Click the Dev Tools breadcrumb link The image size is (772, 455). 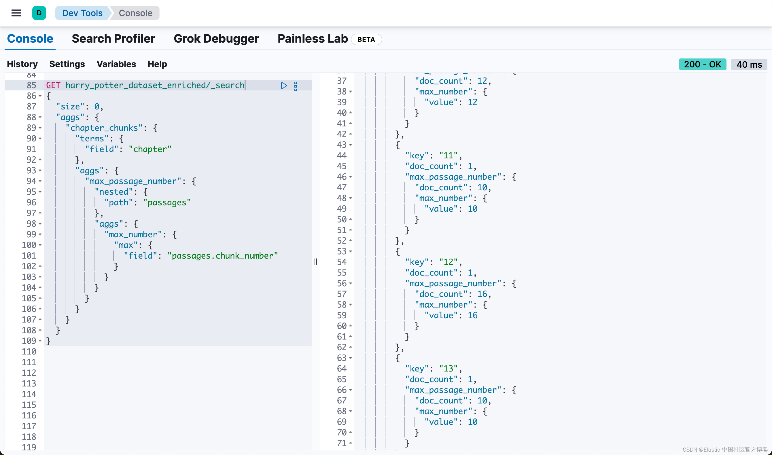click(82, 13)
